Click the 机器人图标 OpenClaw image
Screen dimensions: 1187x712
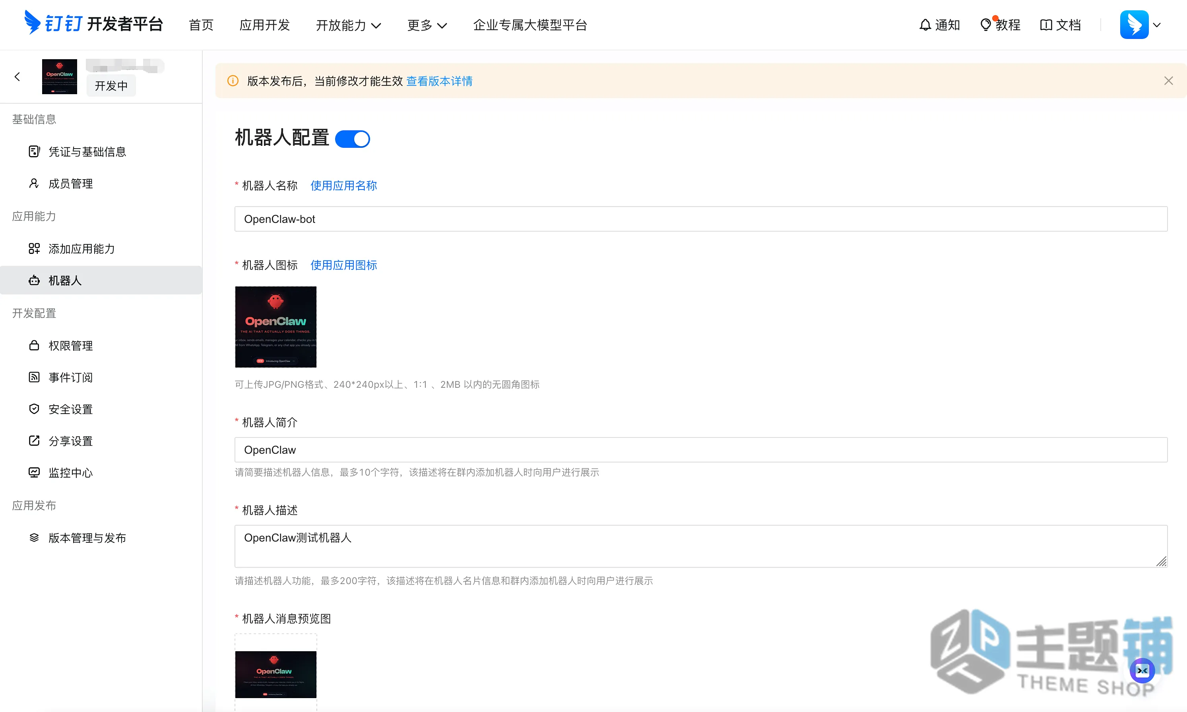(x=275, y=327)
